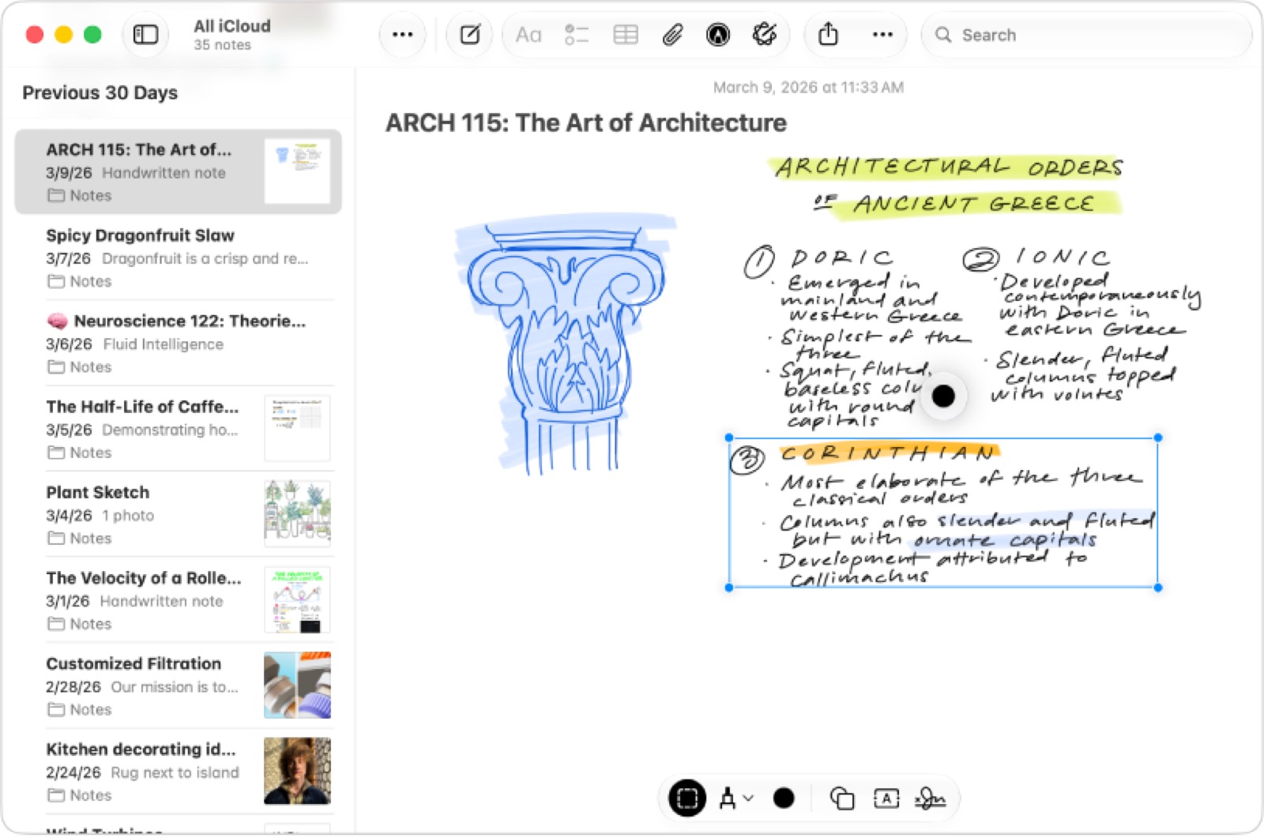Viewport: 1264px width, 838px height.
Task: Open the ARCH 115 note in the list
Action: pos(178,171)
